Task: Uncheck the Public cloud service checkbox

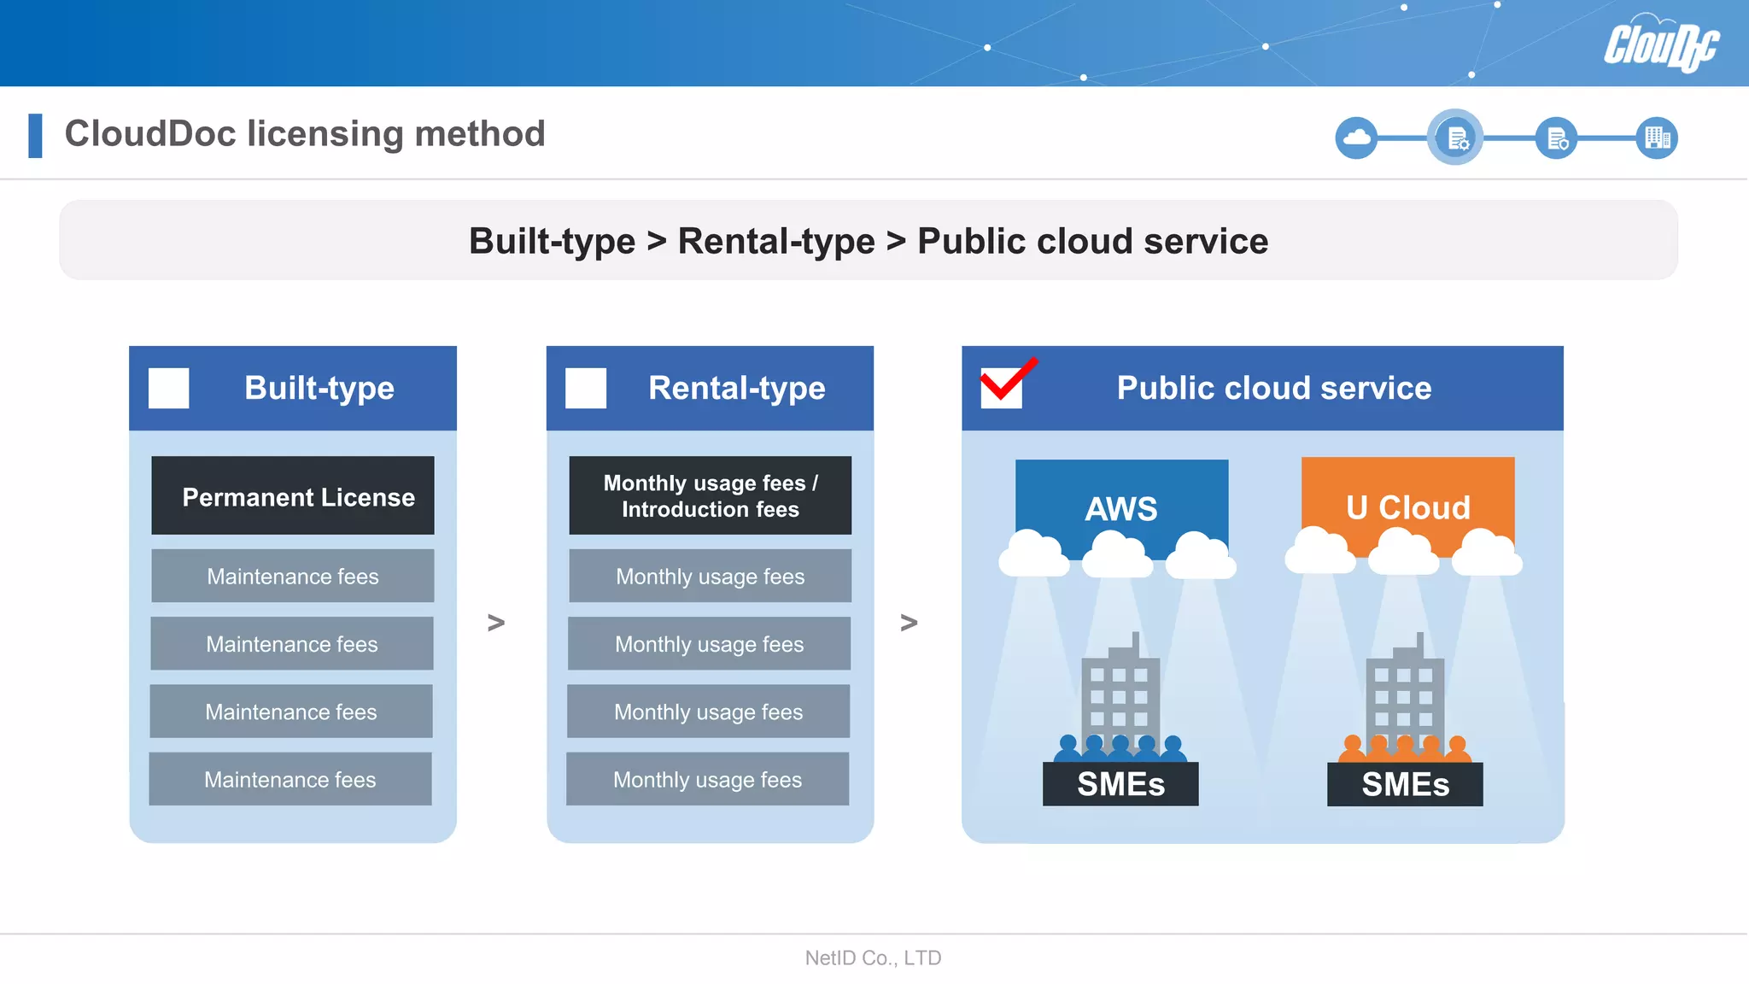Action: pos(1002,388)
